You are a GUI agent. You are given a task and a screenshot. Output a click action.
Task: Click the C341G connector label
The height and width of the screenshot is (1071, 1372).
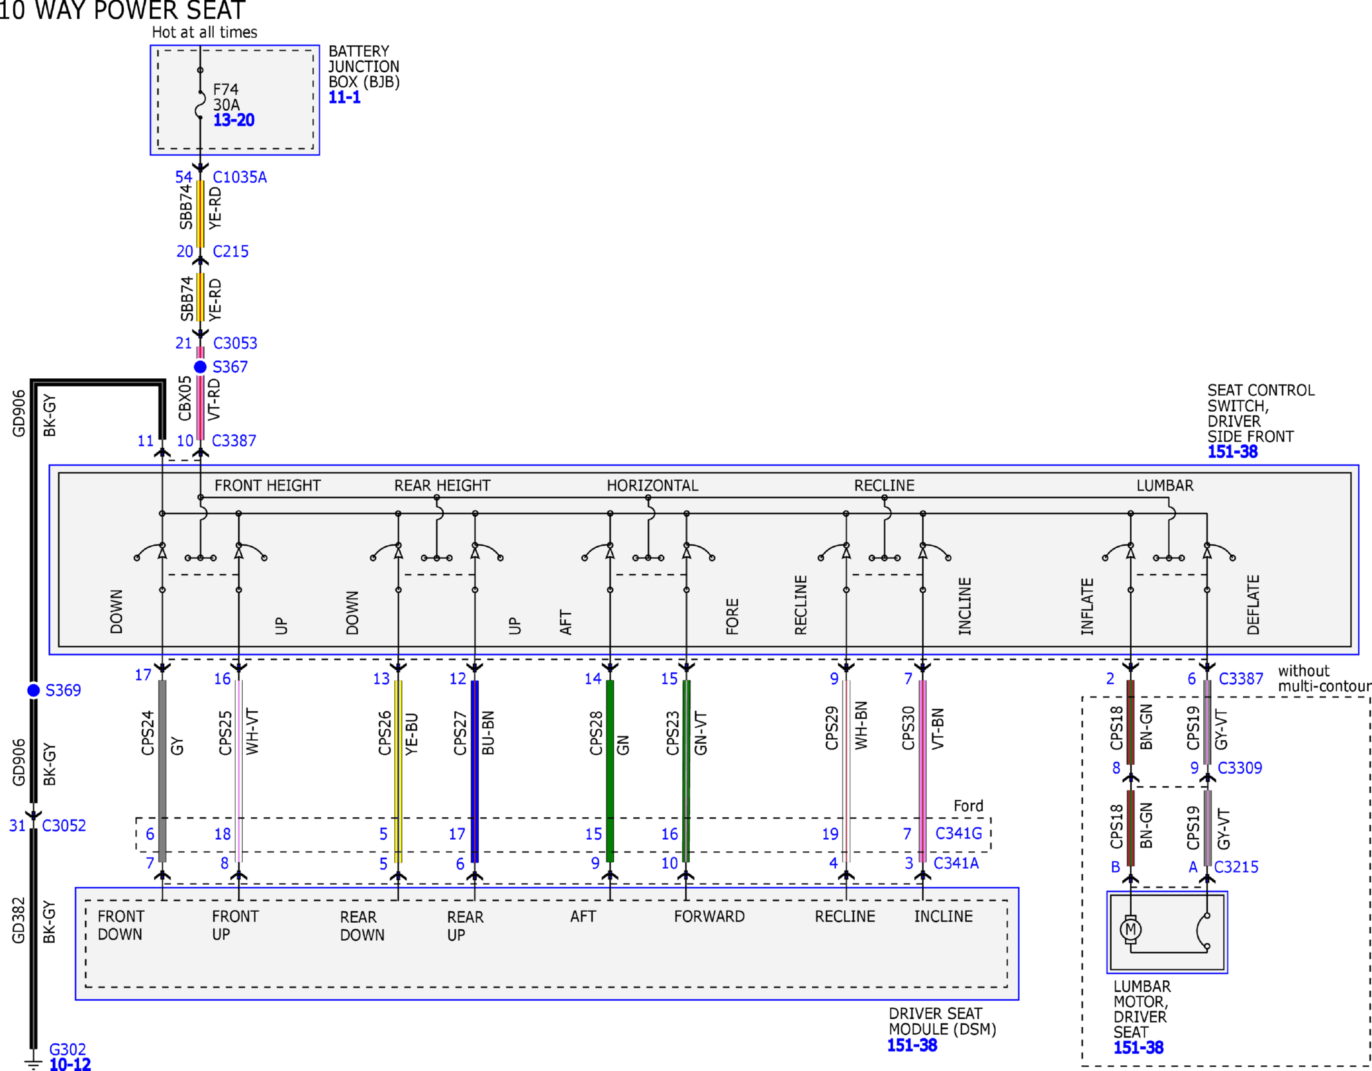[x=958, y=833]
